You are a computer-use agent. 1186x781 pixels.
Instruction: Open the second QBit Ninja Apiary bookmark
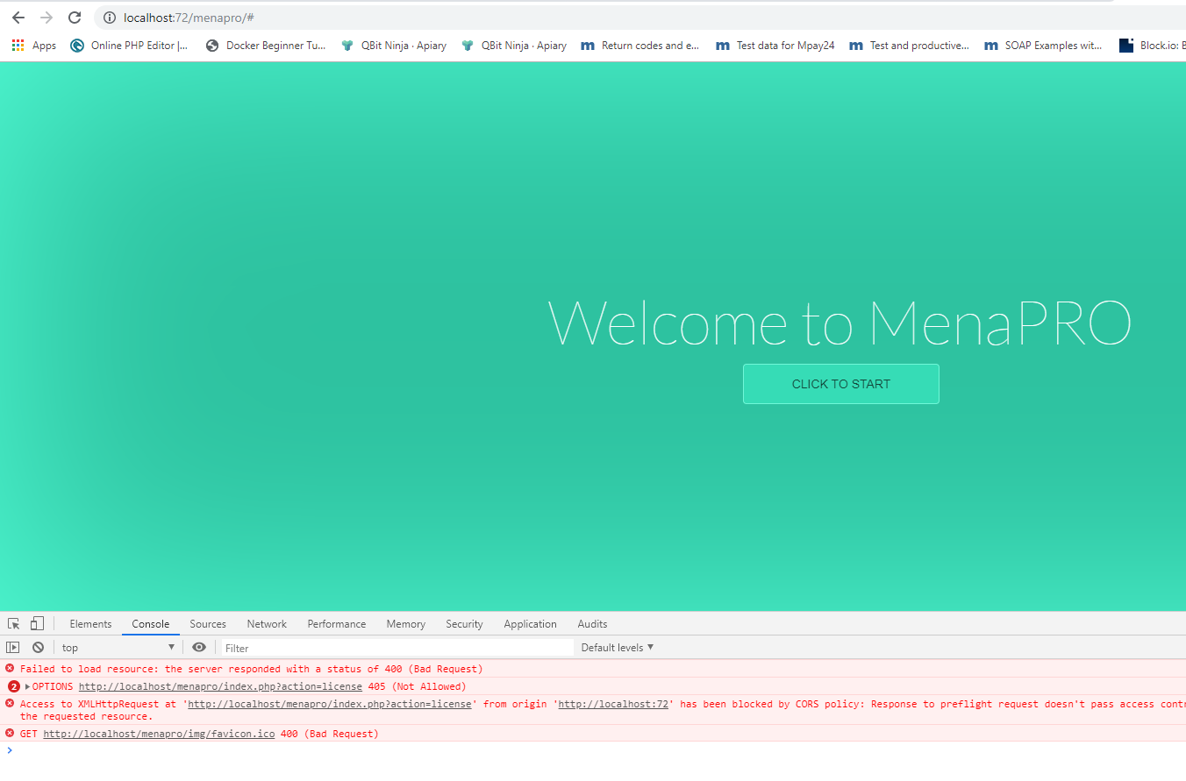point(514,46)
